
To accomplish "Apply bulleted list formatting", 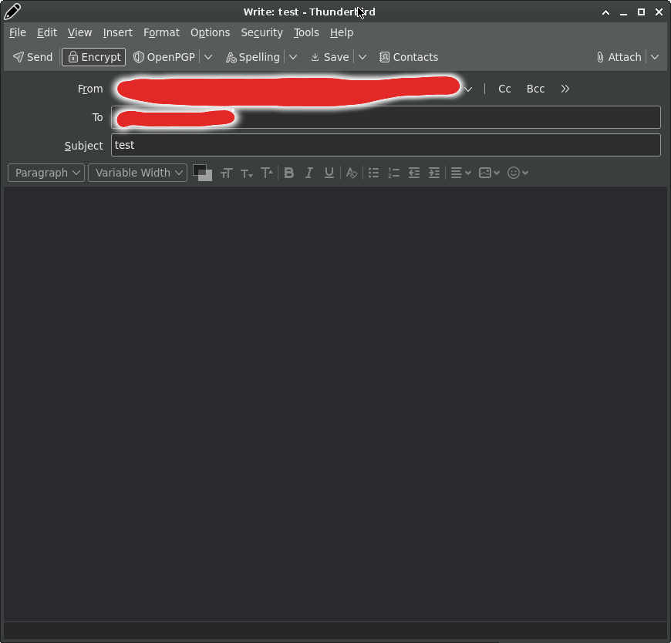I will [x=373, y=173].
